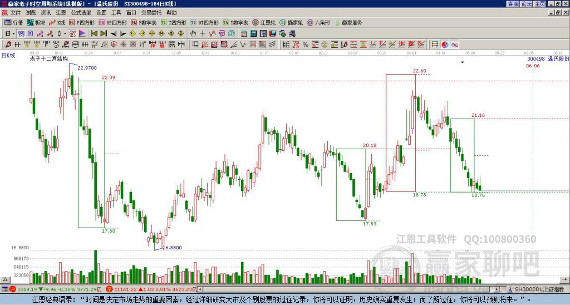Open the 江恩 menu
Viewport: 570px width, 305px height.
pyautogui.click(x=61, y=13)
